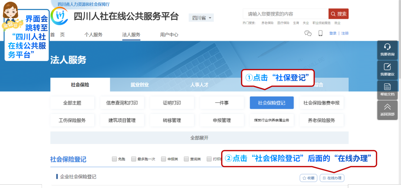The width and height of the screenshot is (401, 188).
Task: Check the 最多跑一次 checkbox
Action: click(134, 159)
